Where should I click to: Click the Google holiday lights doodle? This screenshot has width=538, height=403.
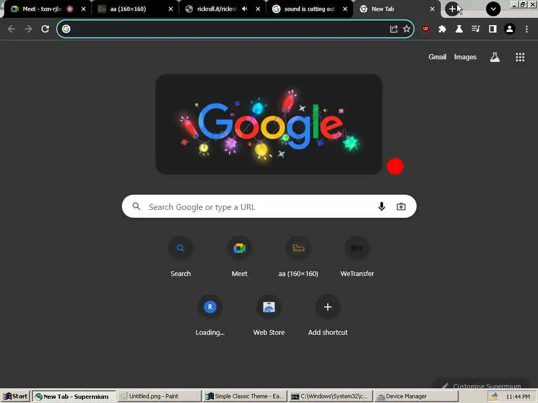(268, 124)
